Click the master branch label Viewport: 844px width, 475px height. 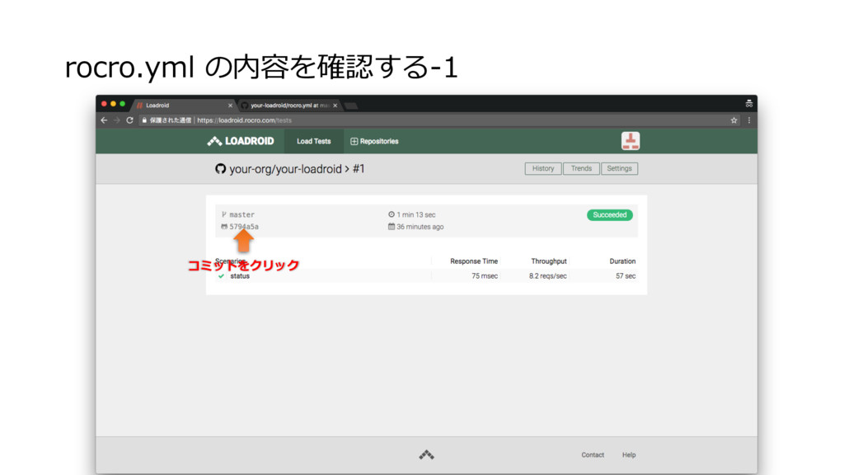[x=241, y=214]
